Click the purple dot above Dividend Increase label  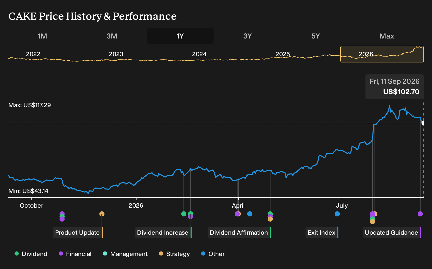point(191,216)
